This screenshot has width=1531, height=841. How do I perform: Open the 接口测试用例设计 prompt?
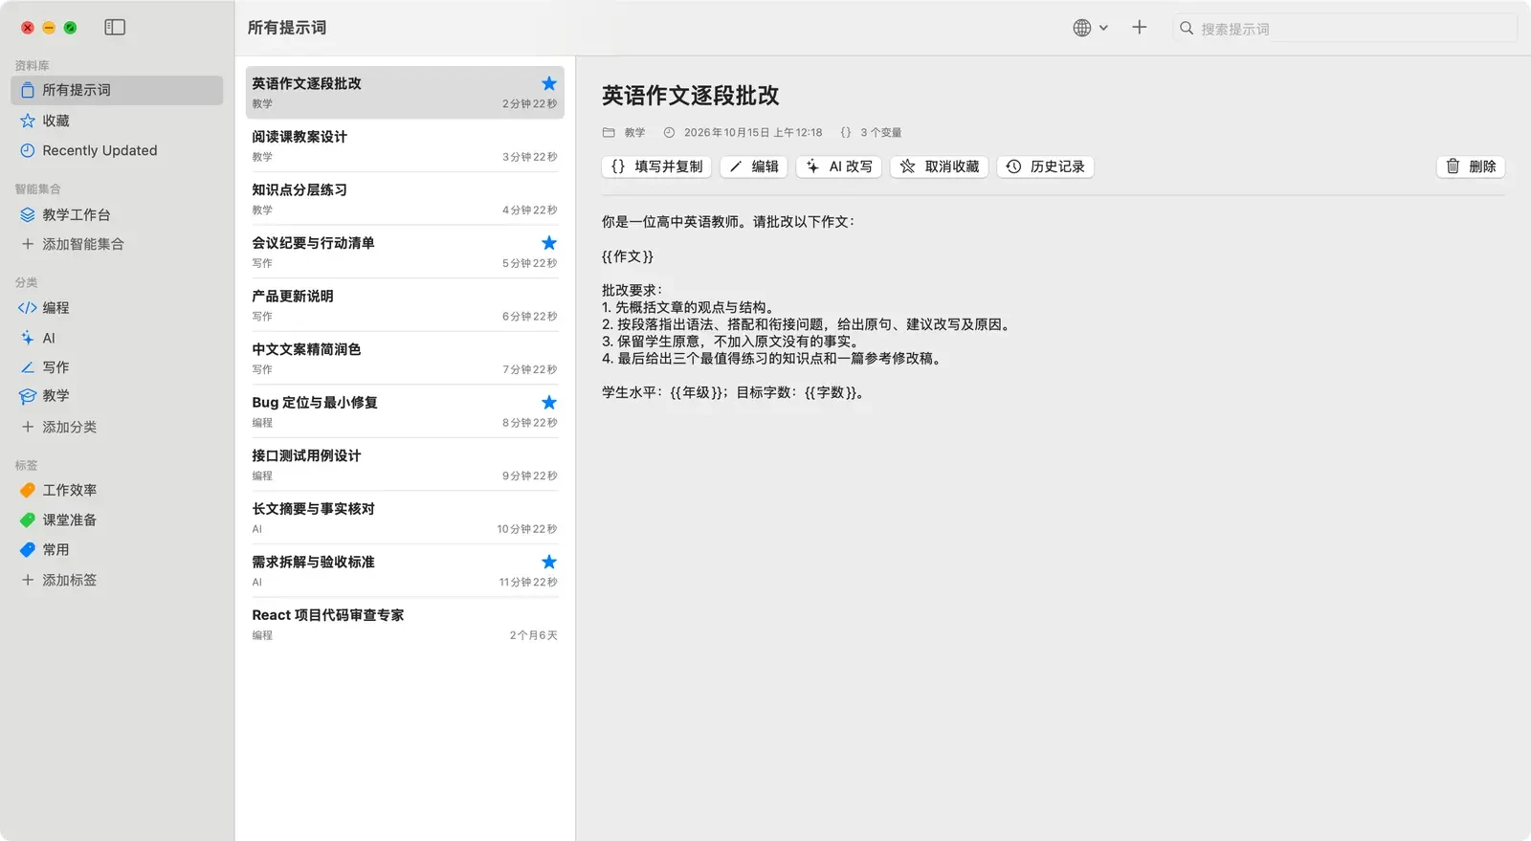point(405,465)
